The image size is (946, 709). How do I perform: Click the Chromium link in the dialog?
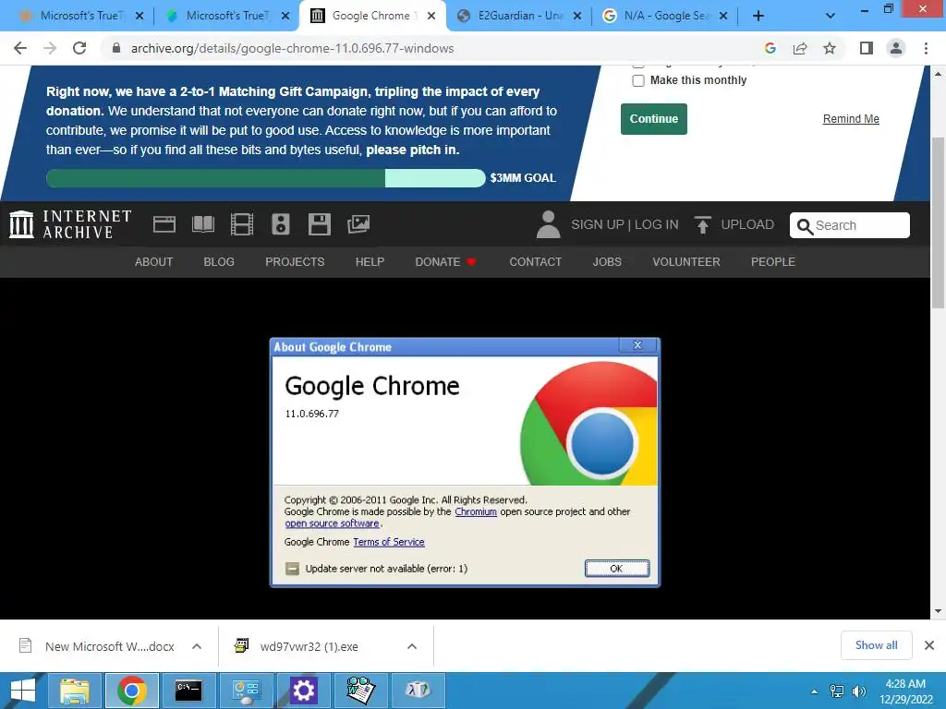click(476, 511)
